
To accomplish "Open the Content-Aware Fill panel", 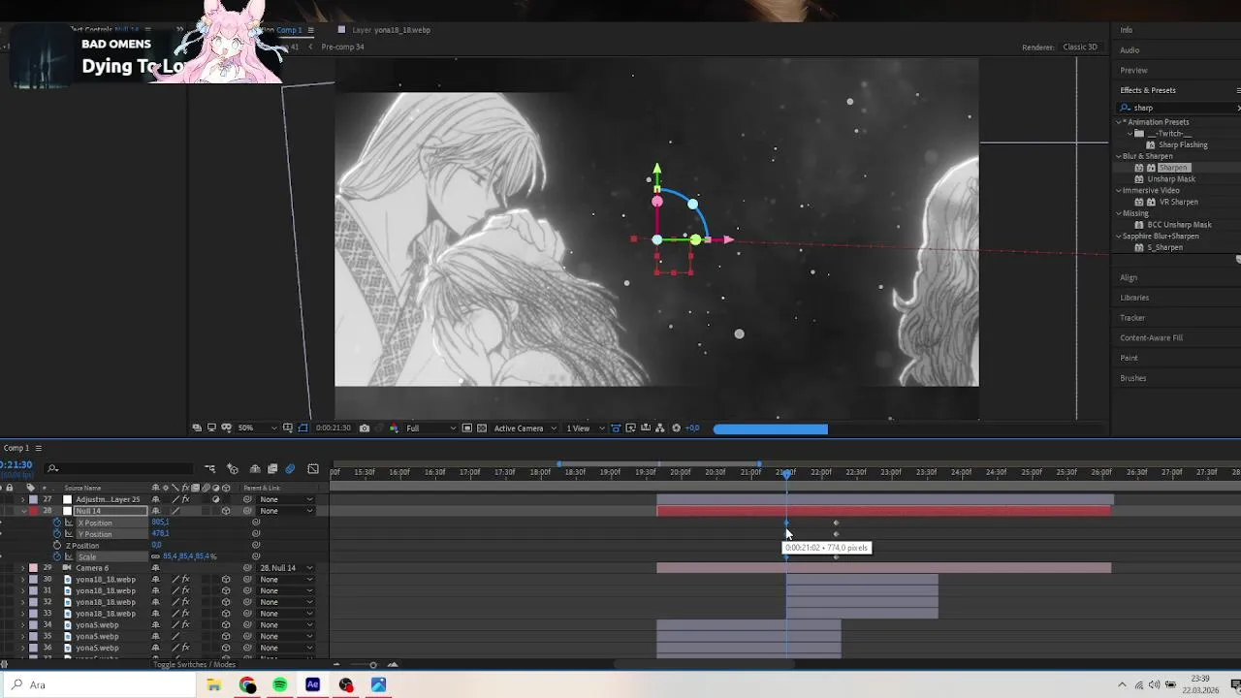I will tap(1151, 338).
